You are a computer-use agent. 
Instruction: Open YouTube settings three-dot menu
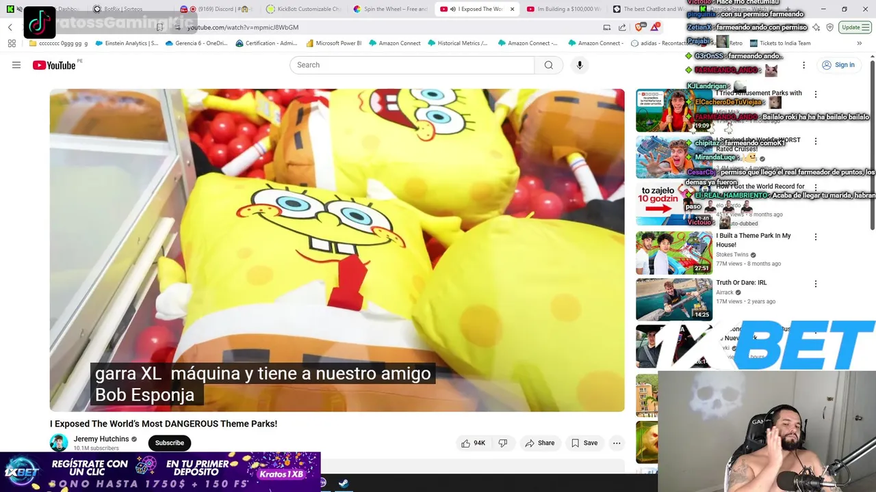[803, 65]
